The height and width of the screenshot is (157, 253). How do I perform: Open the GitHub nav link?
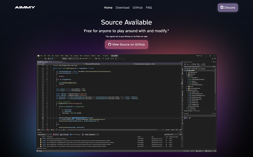click(137, 7)
